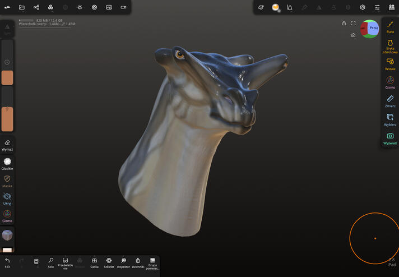Open the orange Painting material sphere
Image resolution: width=399 pixels, height=277 pixels.
click(x=276, y=7)
